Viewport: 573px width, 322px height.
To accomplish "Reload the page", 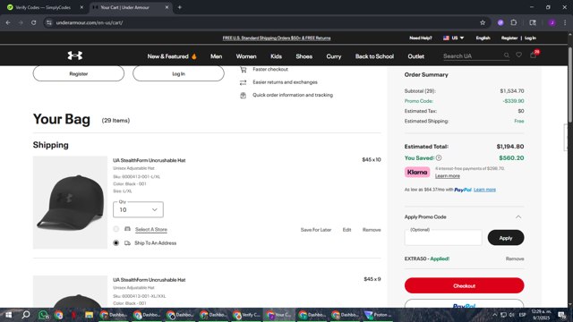I will click(34, 22).
